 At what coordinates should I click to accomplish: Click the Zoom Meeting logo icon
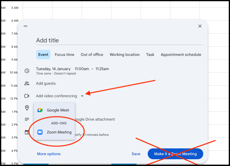40,132
